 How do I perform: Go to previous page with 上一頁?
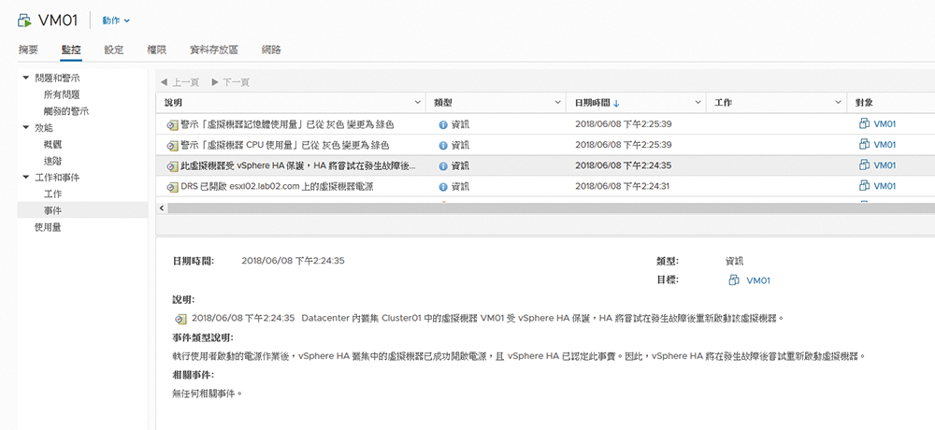point(180,81)
